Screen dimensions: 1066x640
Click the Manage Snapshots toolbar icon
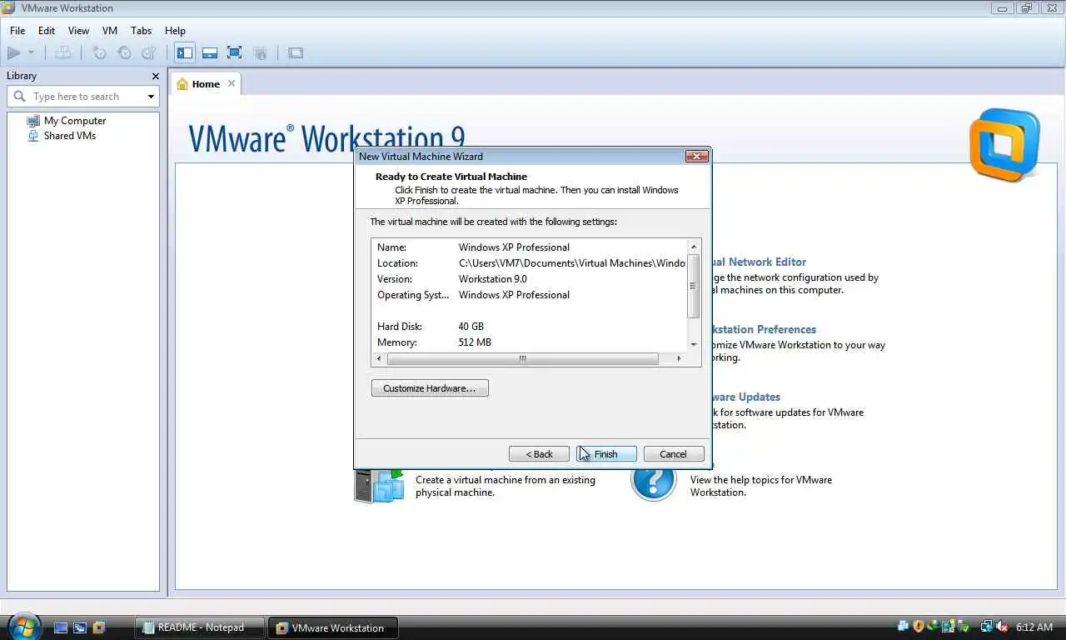point(149,52)
